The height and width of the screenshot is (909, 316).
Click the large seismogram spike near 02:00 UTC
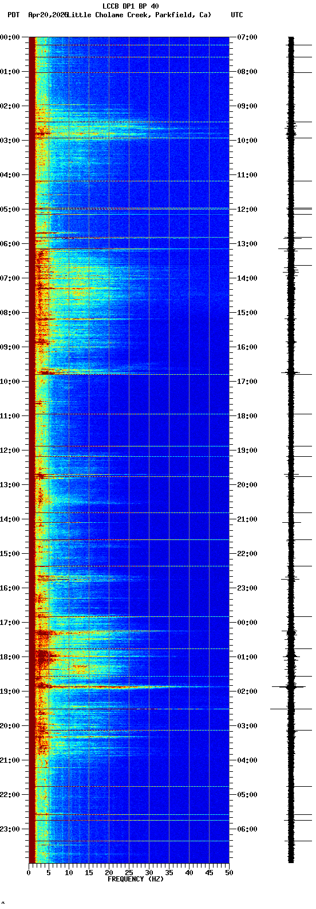coord(289,686)
